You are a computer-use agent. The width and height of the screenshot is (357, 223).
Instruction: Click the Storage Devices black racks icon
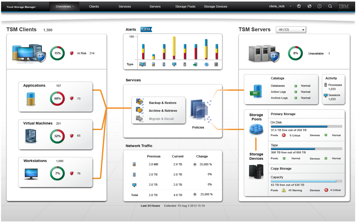point(256,172)
